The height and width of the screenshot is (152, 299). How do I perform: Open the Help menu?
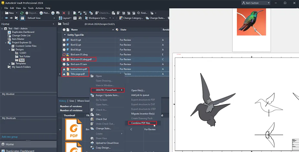pos(48,8)
